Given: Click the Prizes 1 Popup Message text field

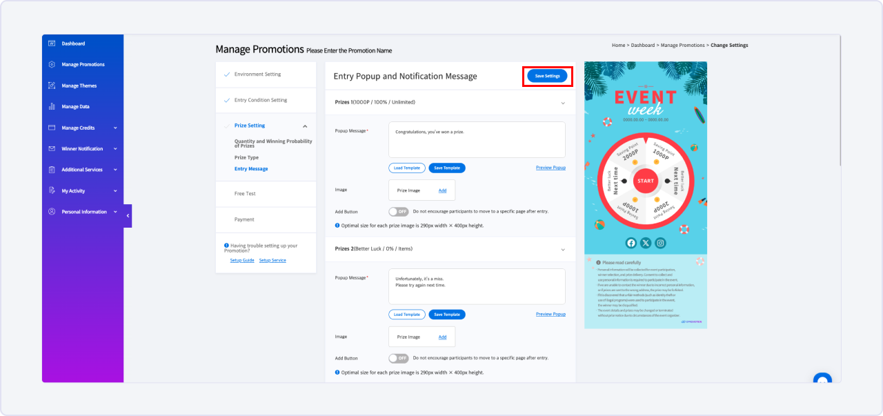Looking at the screenshot, I should click(x=477, y=140).
